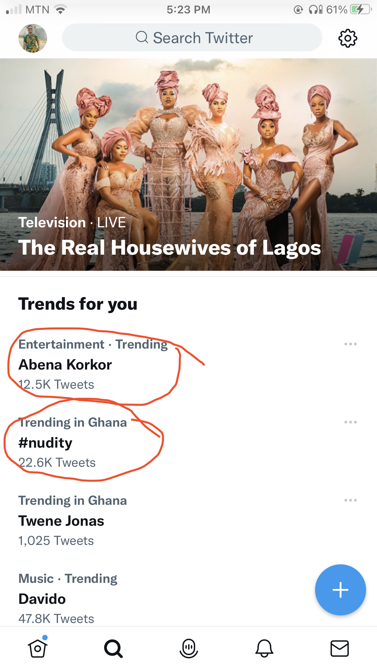Screen dimensions: 377x671
Task: Open the Davido music trend
Action: tap(42, 599)
